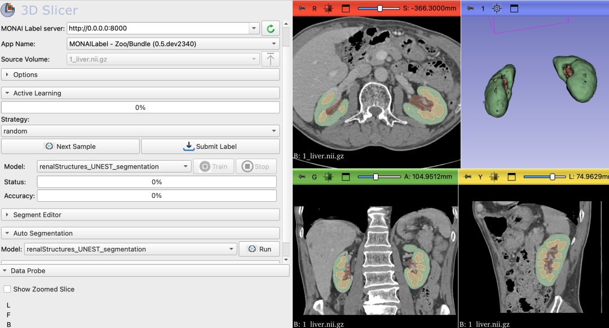Viewport: 609px width, 328px height.
Task: Maximize the green slice view layout
Action: pyautogui.click(x=345, y=176)
